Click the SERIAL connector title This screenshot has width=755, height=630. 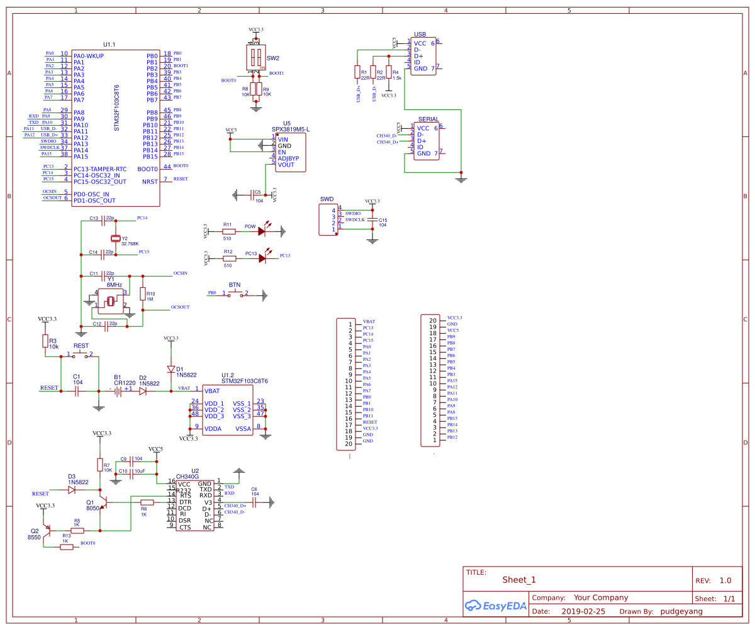point(428,119)
